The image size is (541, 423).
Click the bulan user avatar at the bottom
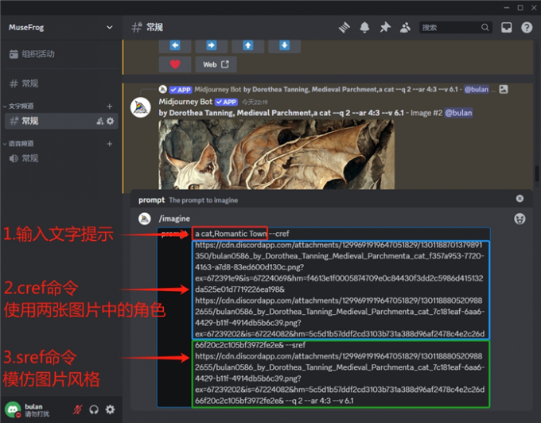pyautogui.click(x=13, y=409)
